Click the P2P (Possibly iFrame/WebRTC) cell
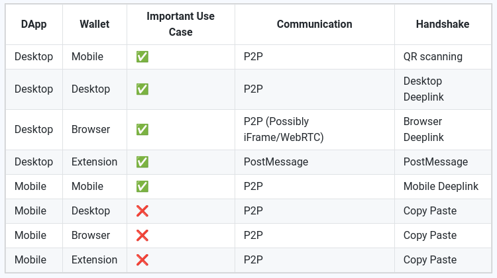Image resolution: width=497 pixels, height=278 pixels. pyautogui.click(x=285, y=130)
